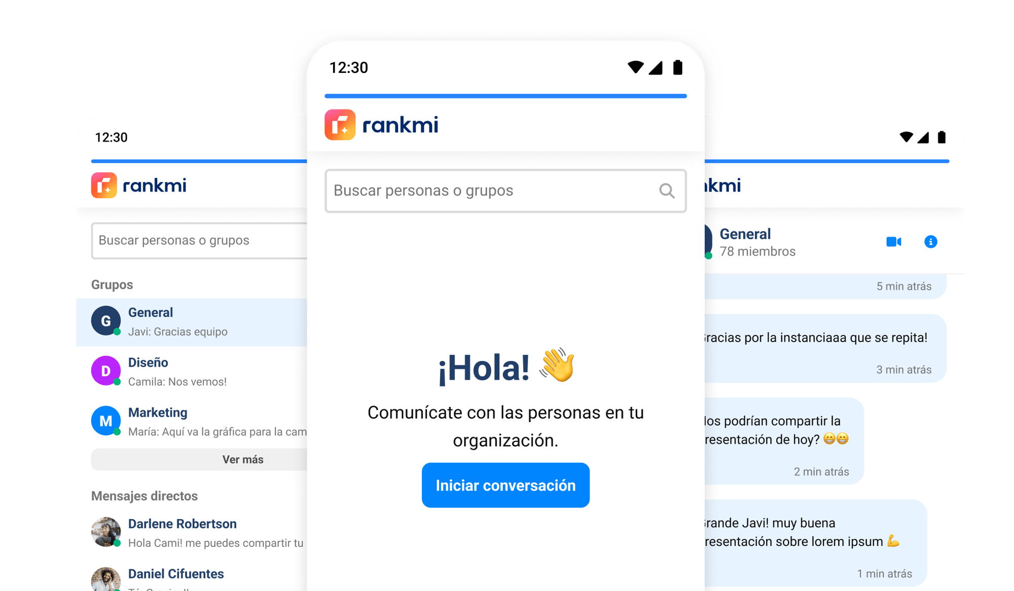Focus center Buscar personas o grupos field
Viewport: 1014px width, 591px height.
(x=505, y=191)
